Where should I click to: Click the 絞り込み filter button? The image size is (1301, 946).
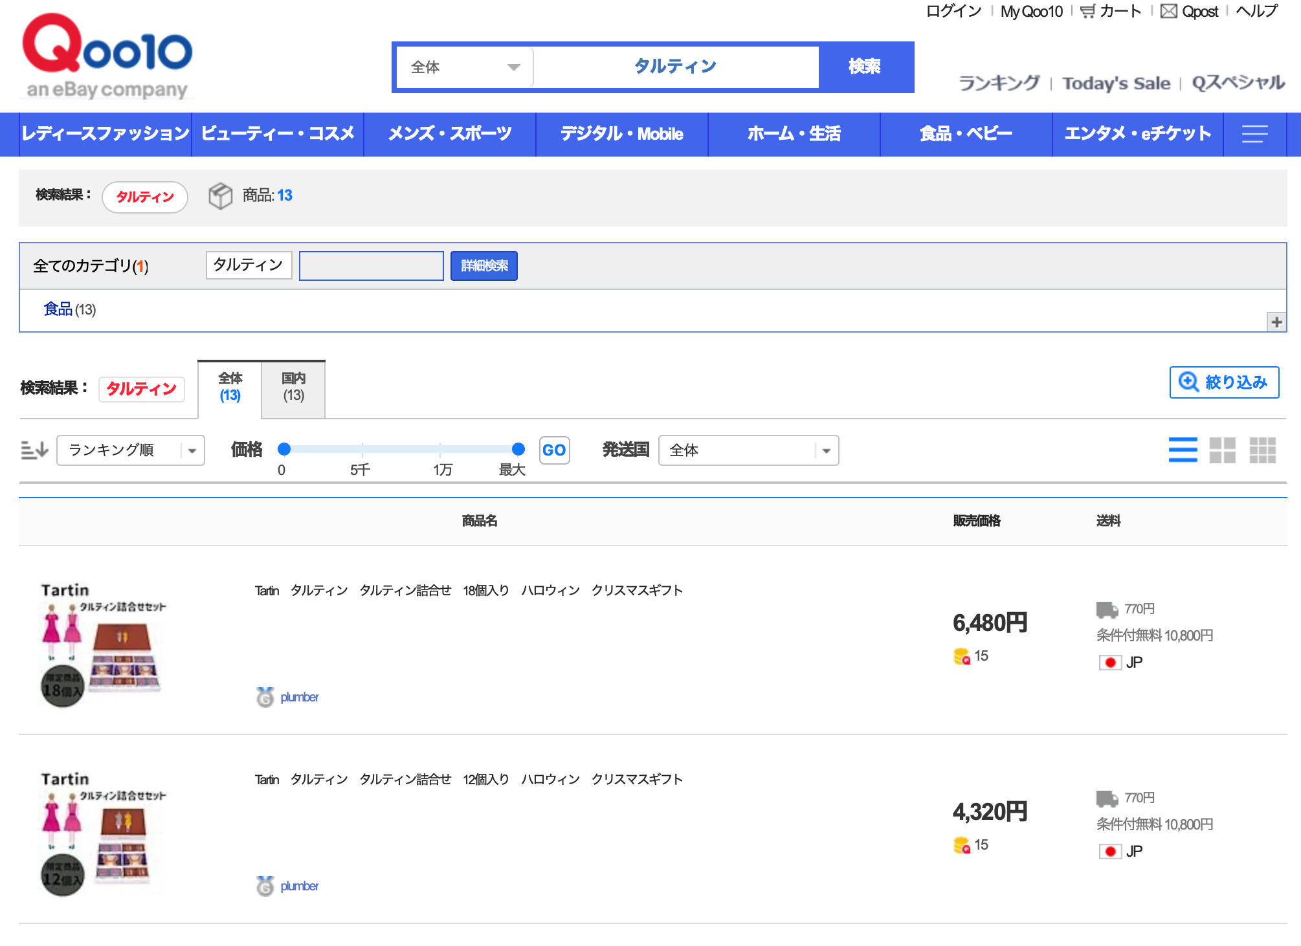pos(1224,382)
